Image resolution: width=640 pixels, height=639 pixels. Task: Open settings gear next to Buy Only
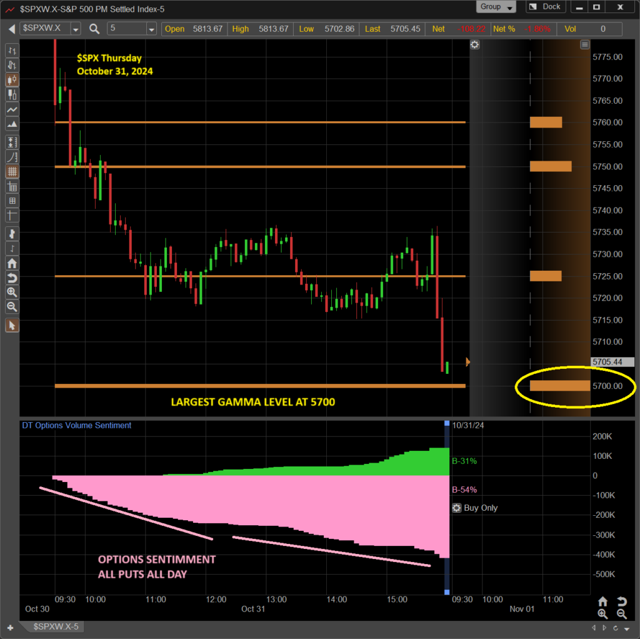click(x=456, y=508)
